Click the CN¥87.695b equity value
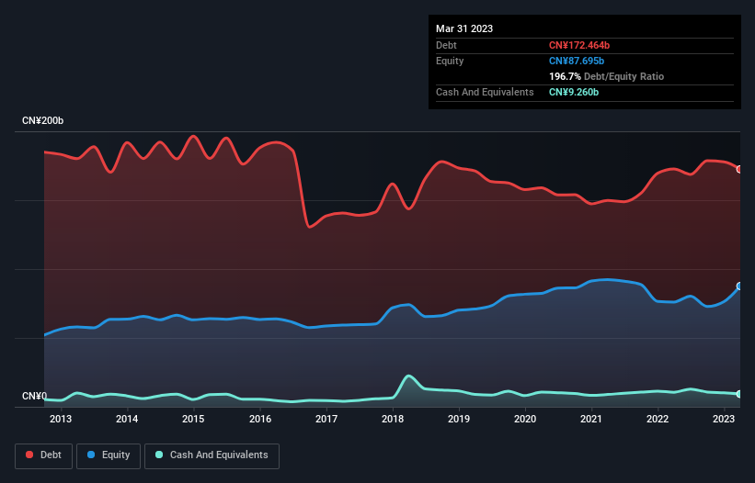 [577, 61]
